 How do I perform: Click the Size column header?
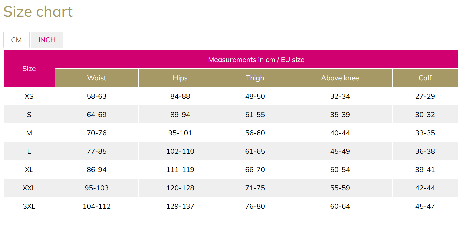tap(29, 69)
